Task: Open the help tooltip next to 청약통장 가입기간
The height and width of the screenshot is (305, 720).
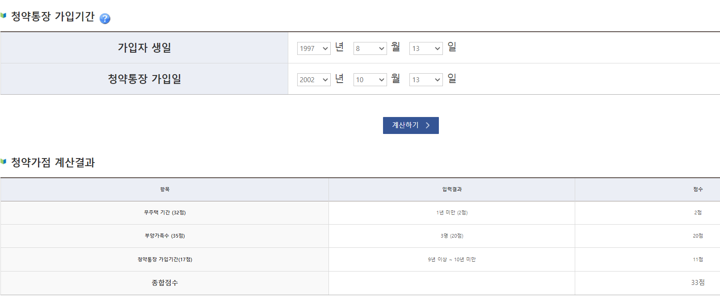Action: pyautogui.click(x=105, y=18)
